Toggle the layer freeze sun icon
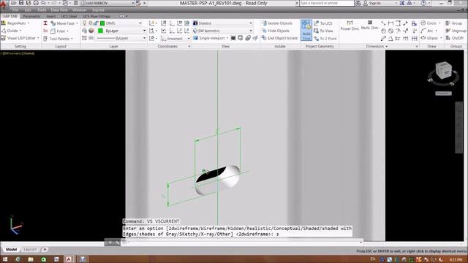This screenshot has height=263, width=468. (91, 23)
